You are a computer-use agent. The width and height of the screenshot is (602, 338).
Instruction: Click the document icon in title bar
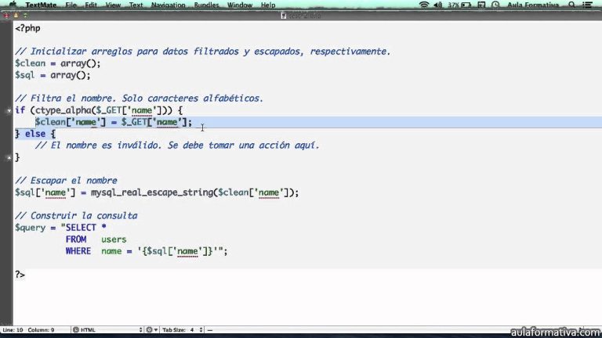click(285, 15)
